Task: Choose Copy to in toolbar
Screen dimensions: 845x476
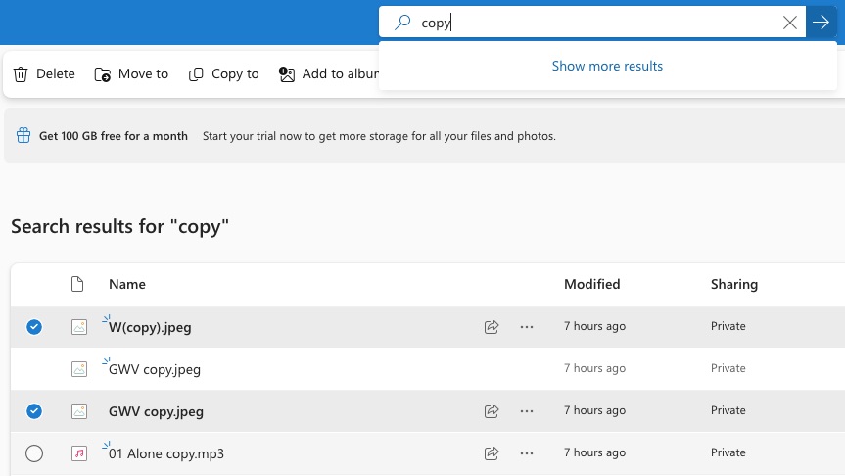Action: tap(223, 73)
